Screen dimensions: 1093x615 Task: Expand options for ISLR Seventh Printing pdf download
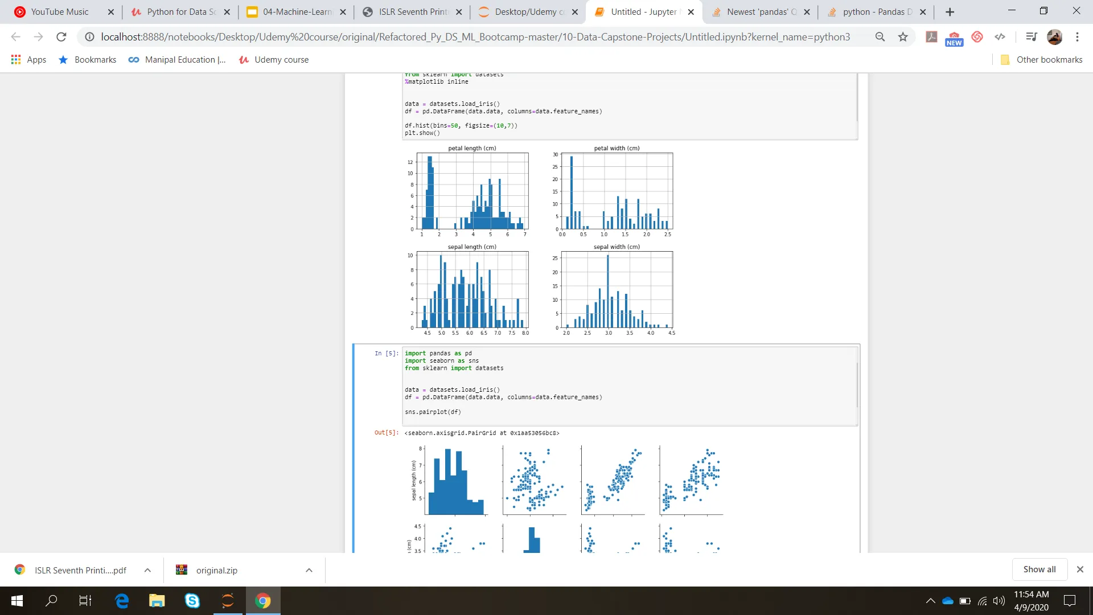pyautogui.click(x=147, y=570)
